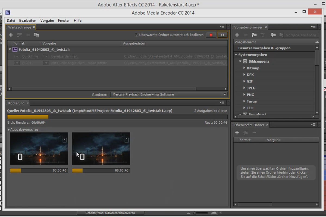The image size is (326, 217).
Task: Open the Vorgabe menu
Action: (47, 21)
